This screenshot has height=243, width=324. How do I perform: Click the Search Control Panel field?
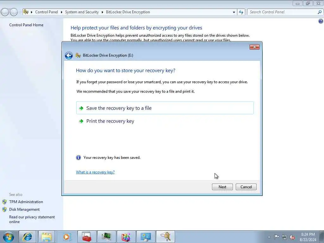click(x=285, y=12)
